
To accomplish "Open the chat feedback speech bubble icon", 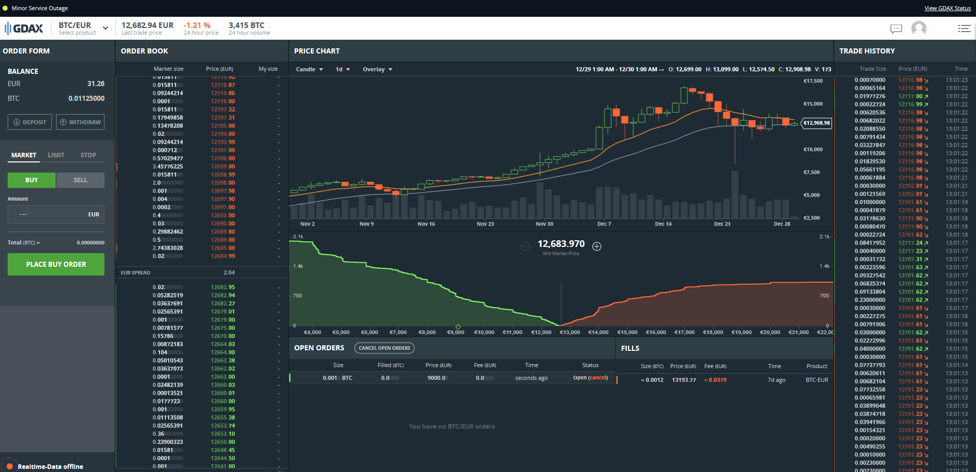I will pos(896,29).
